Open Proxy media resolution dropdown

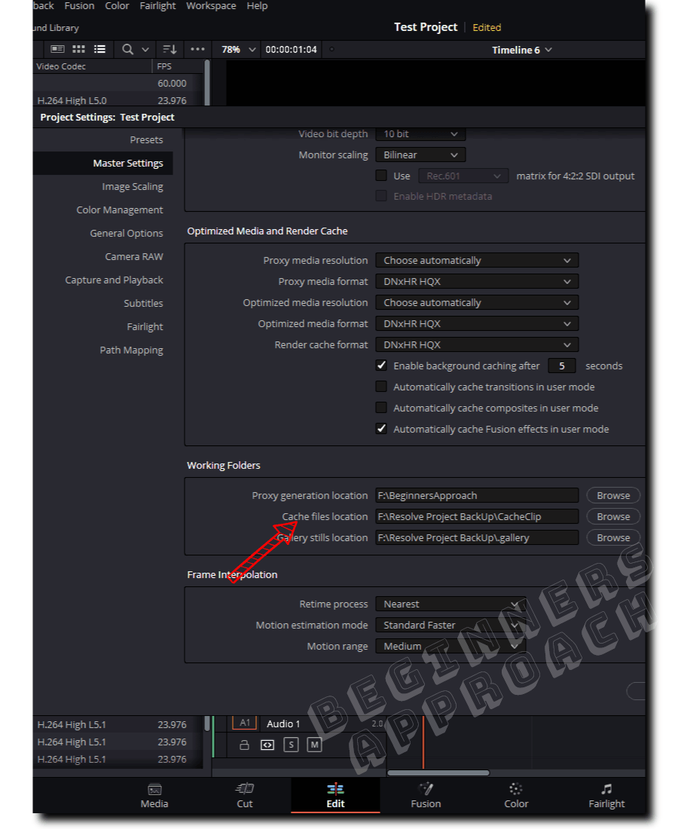(x=477, y=261)
